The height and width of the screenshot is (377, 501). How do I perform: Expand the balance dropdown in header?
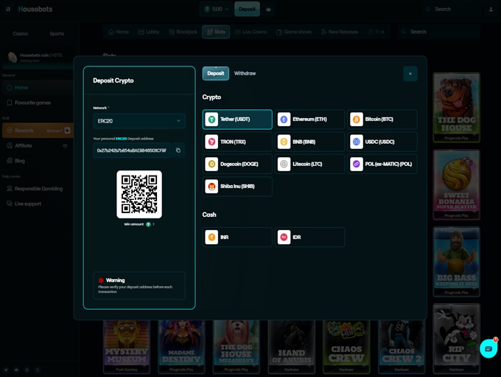point(217,10)
